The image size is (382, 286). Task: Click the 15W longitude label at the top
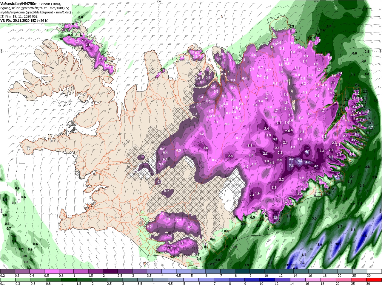click(x=316, y=1)
